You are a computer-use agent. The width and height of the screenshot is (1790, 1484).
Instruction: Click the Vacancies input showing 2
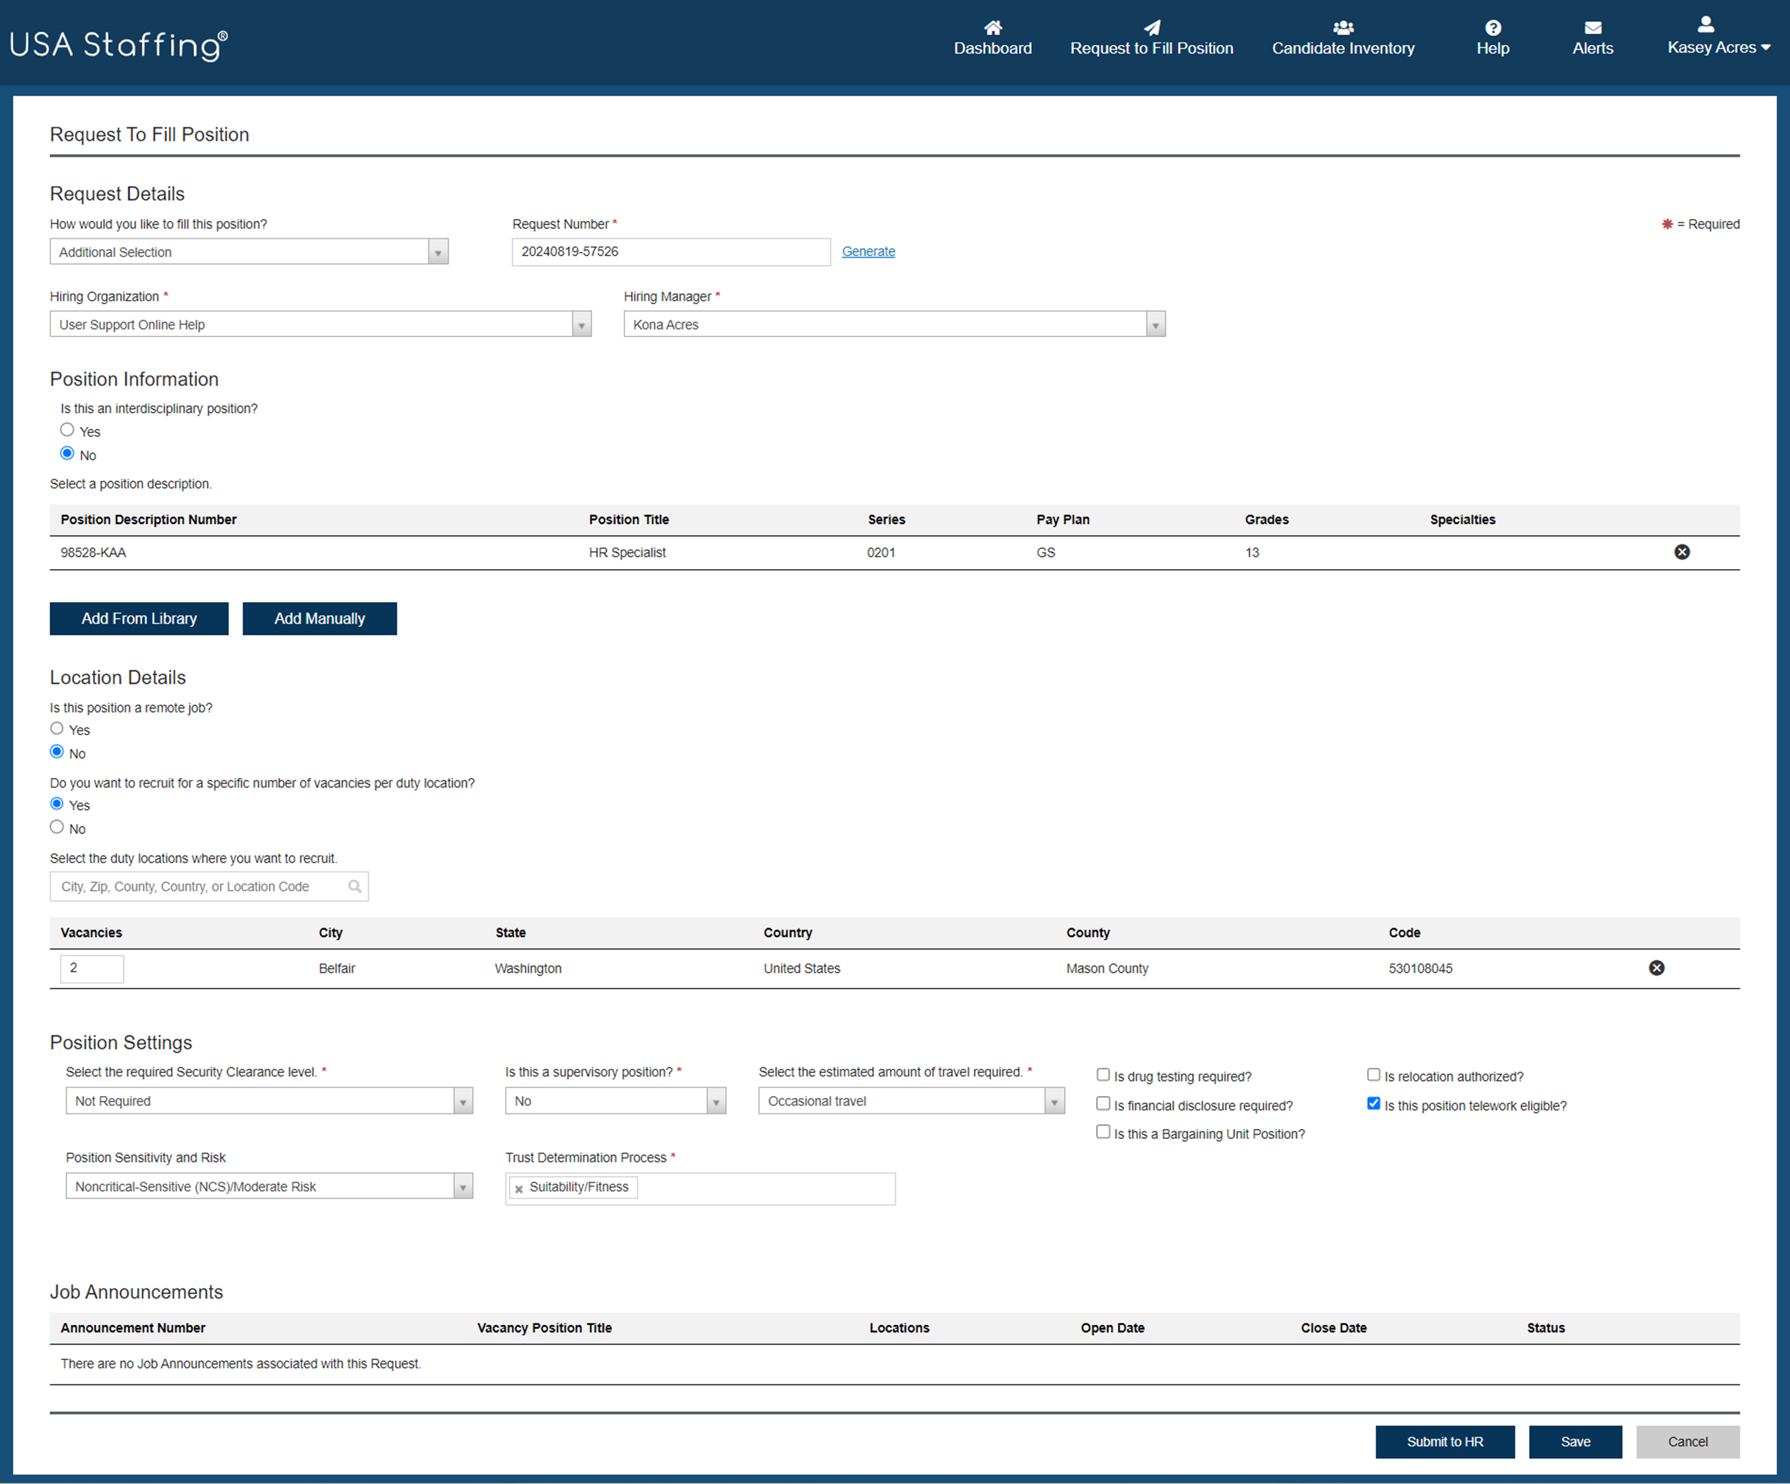[91, 969]
